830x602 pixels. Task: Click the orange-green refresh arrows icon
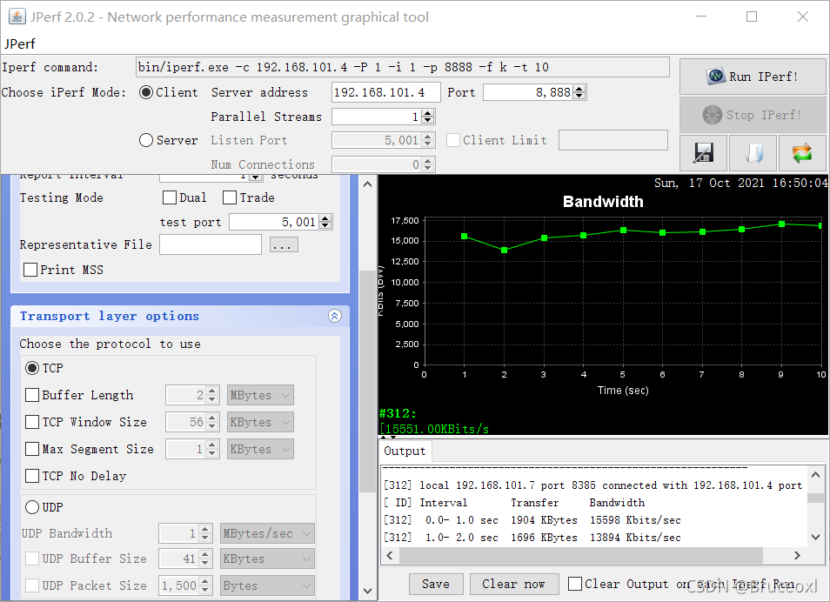[801, 153]
